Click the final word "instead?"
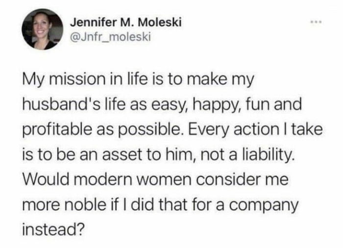The image size is (343, 248). 53,230
